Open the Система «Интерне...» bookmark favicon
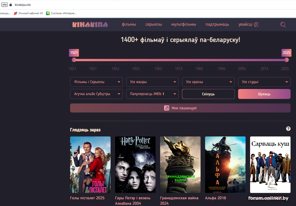Image resolution: width=296 pixels, height=206 pixels. [x=48, y=13]
